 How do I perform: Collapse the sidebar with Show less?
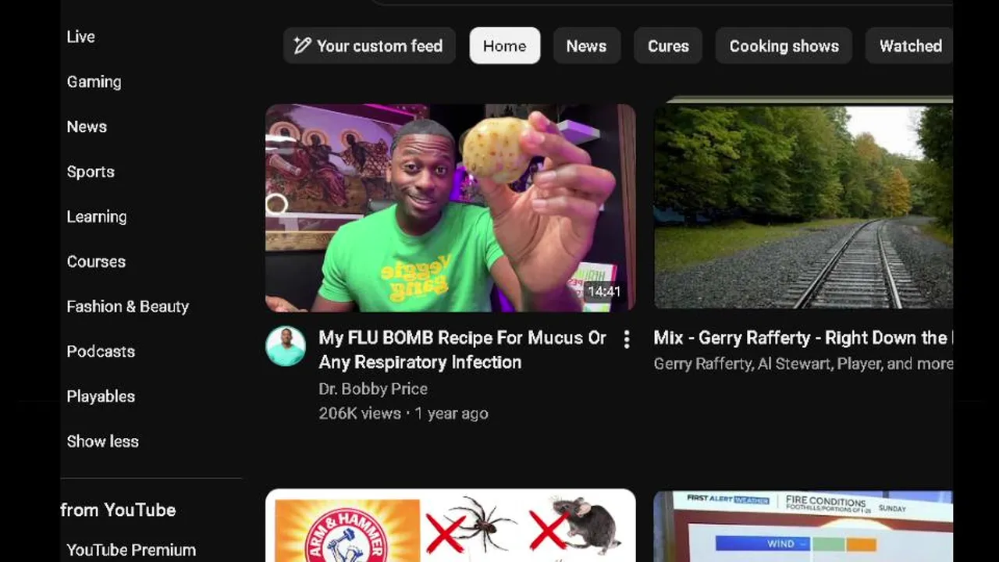[x=103, y=441]
